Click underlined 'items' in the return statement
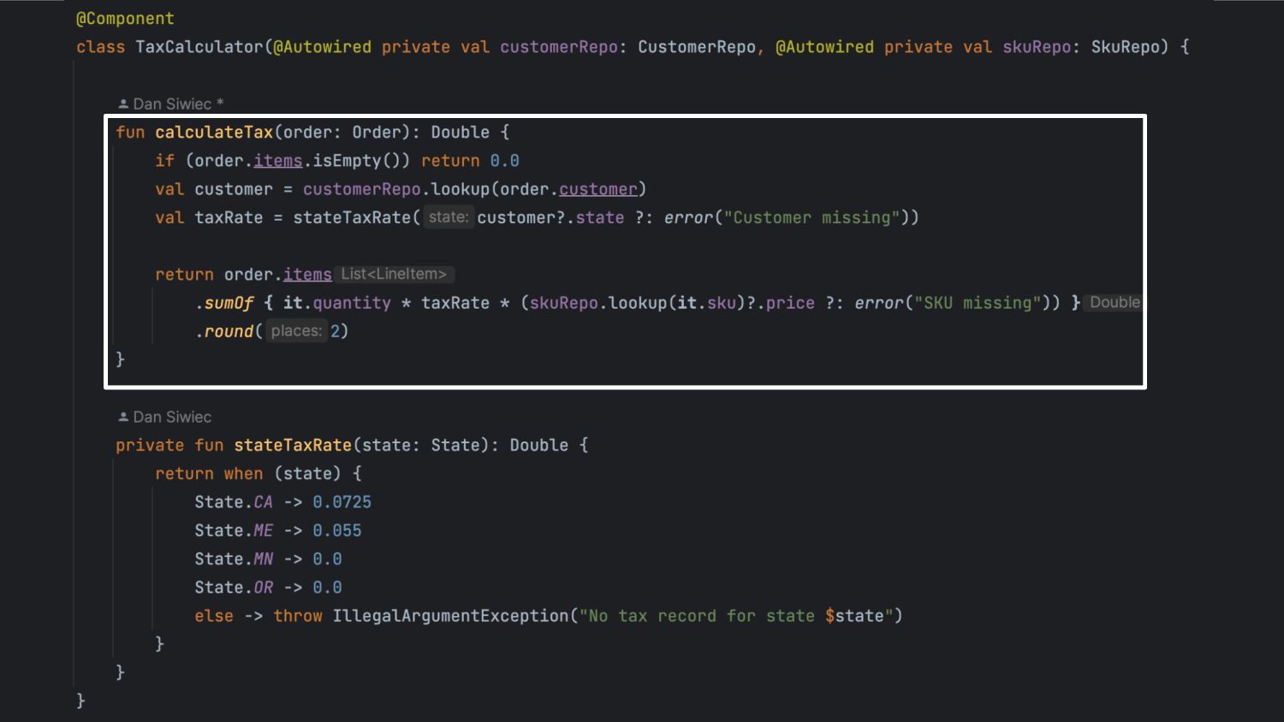Screen dimensions: 1284x722 [x=307, y=275]
